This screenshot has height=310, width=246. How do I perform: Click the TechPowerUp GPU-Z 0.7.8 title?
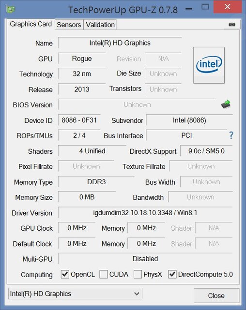point(123,10)
